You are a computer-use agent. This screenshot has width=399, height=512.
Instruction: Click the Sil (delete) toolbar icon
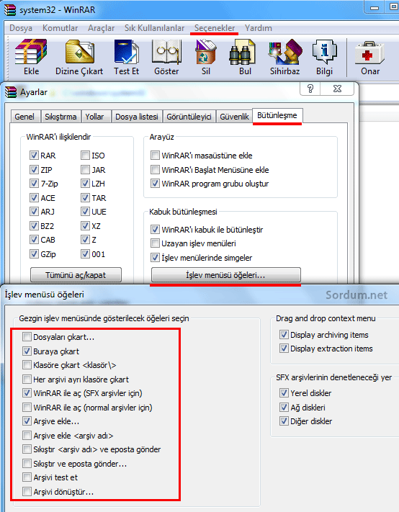(206, 52)
